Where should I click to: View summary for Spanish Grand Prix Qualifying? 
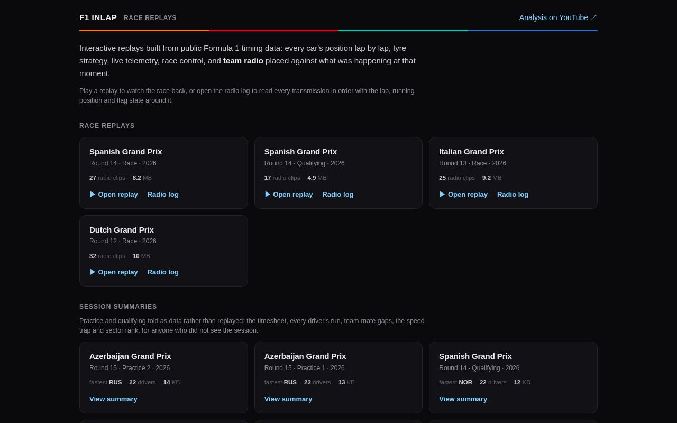463,399
